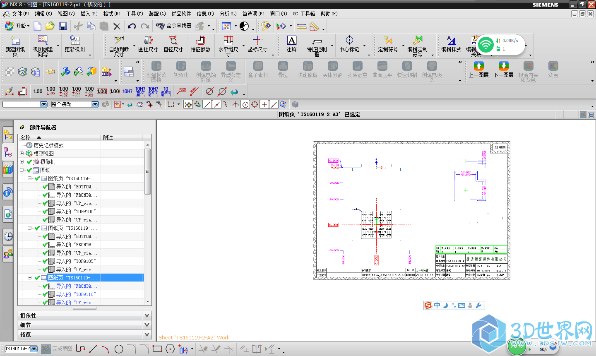The width and height of the screenshot is (596, 356).
Task: Click the empty type filter input box
Action: click(21, 104)
